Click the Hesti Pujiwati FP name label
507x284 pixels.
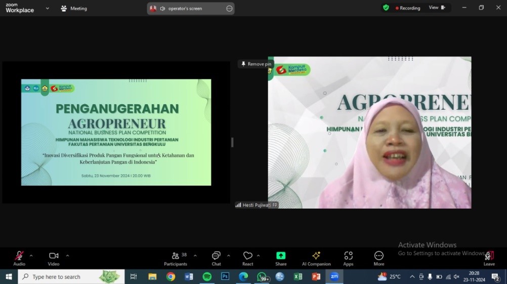click(x=257, y=205)
